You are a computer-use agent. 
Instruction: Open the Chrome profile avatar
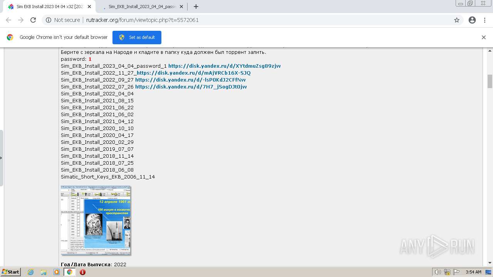coord(472,20)
